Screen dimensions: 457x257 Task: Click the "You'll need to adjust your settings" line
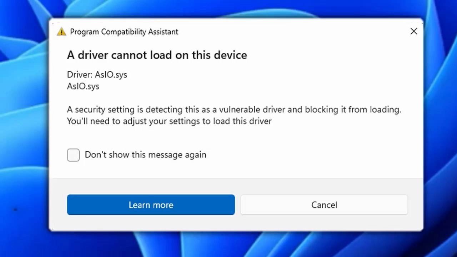coord(169,121)
